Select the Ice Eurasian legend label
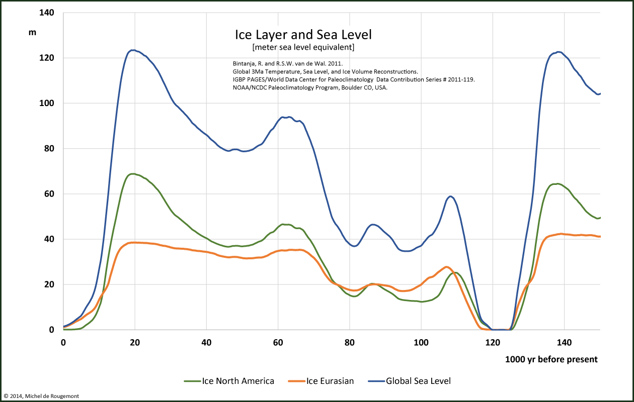 [330, 381]
